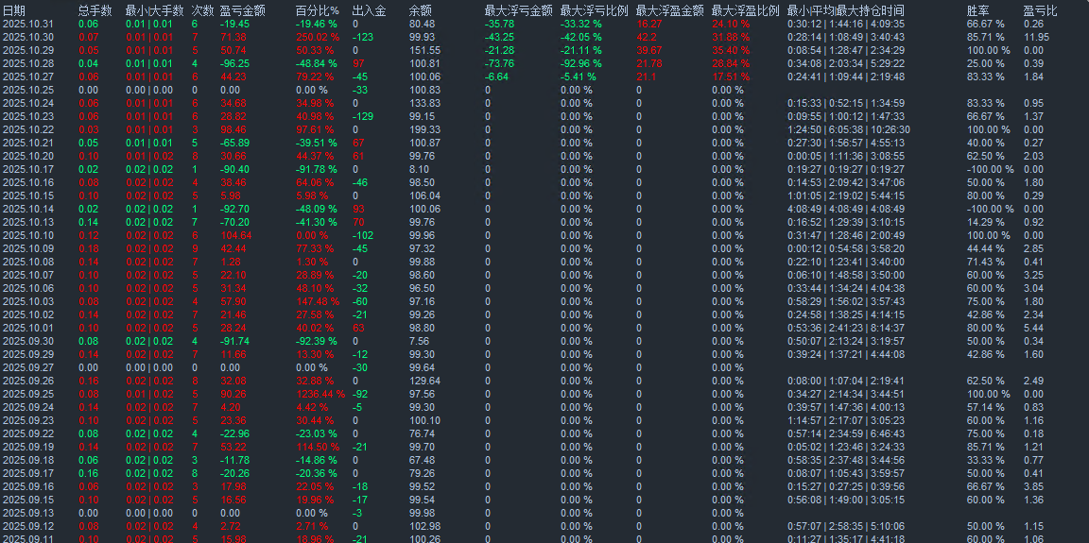This screenshot has height=543, width=1089.
Task: Click holding time 4:08:49 | 4:08:49 | 4:08:49
Action: [846, 209]
